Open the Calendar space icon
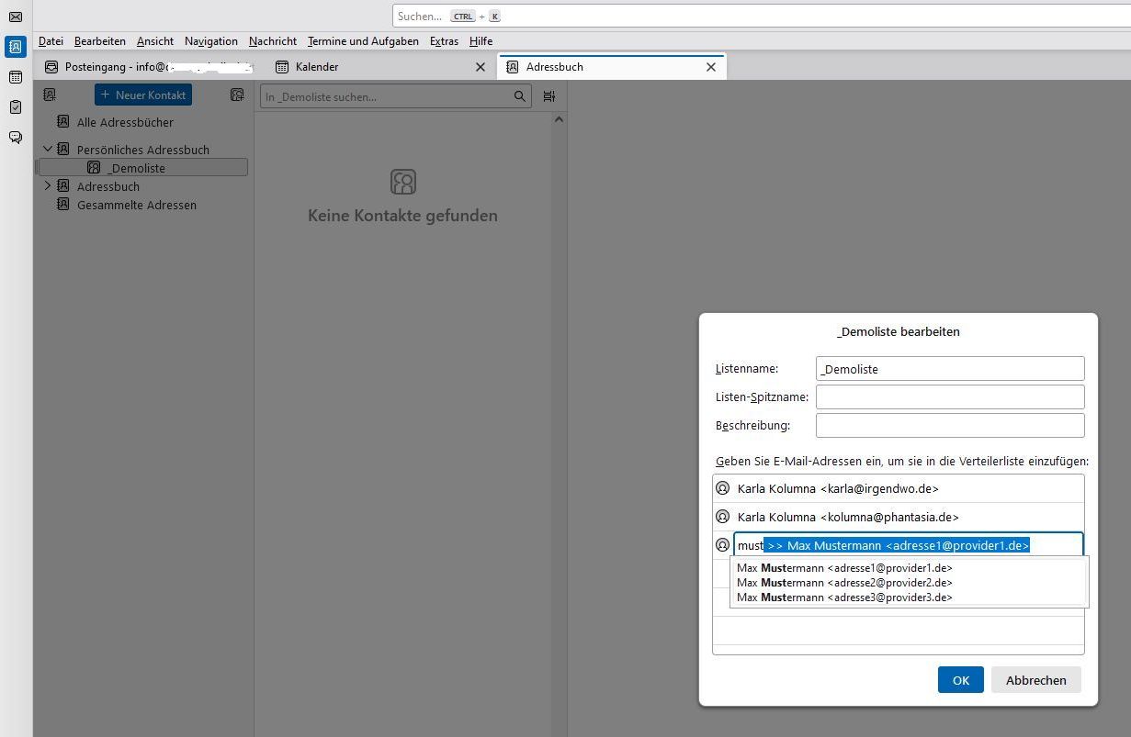This screenshot has height=737, width=1131. (x=16, y=77)
